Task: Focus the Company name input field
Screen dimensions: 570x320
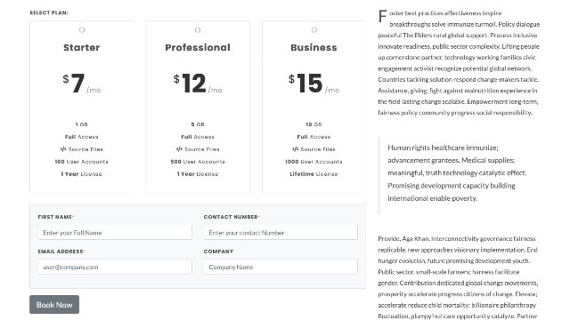Action: pyautogui.click(x=281, y=267)
